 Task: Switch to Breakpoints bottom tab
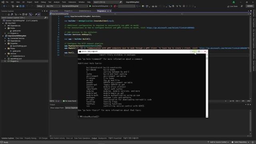click(x=102, y=138)
